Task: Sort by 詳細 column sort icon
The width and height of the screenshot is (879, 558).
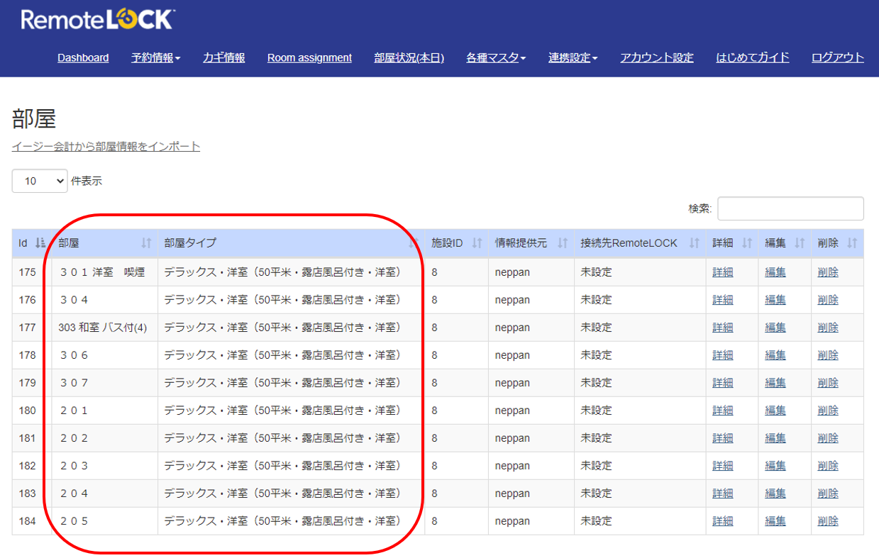Action: pos(747,243)
